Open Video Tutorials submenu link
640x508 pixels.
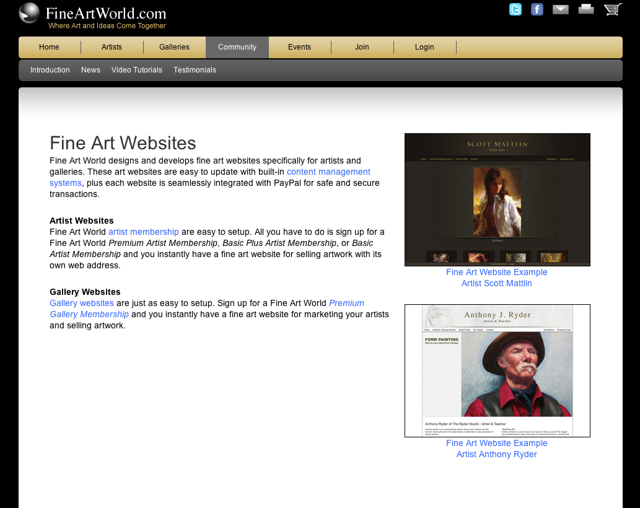pos(137,70)
